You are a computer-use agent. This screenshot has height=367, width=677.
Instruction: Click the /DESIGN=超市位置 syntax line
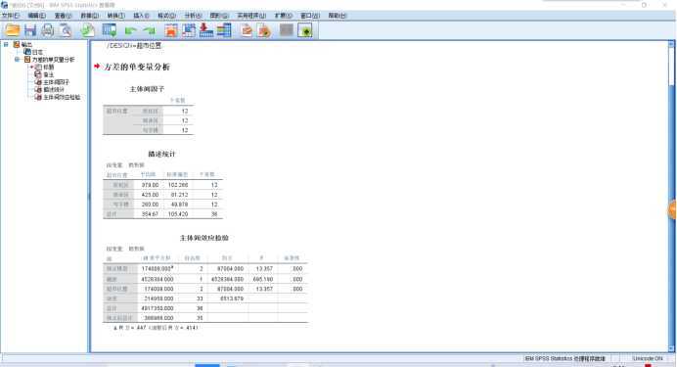click(134, 45)
